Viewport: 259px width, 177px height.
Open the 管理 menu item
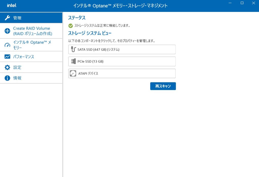point(31,18)
